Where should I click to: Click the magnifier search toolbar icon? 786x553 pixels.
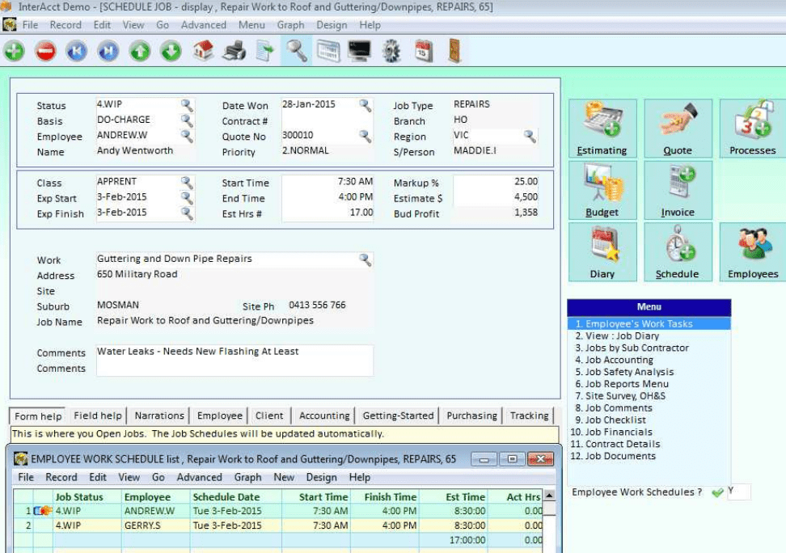[x=296, y=51]
